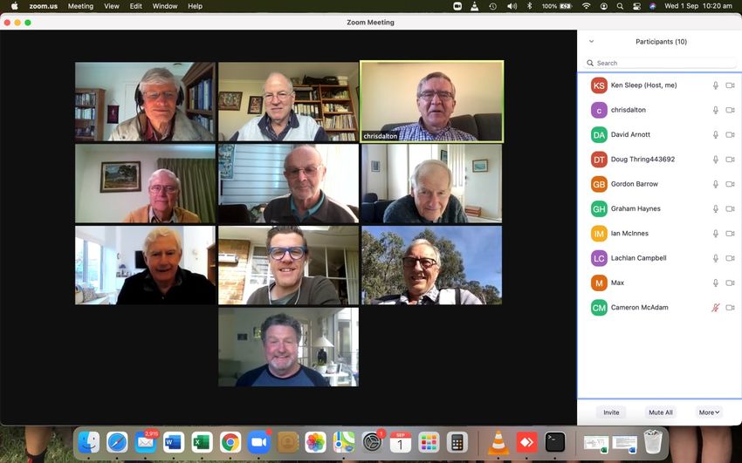Open Microsoft Excel from the Dock
The width and height of the screenshot is (742, 463).
point(202,442)
